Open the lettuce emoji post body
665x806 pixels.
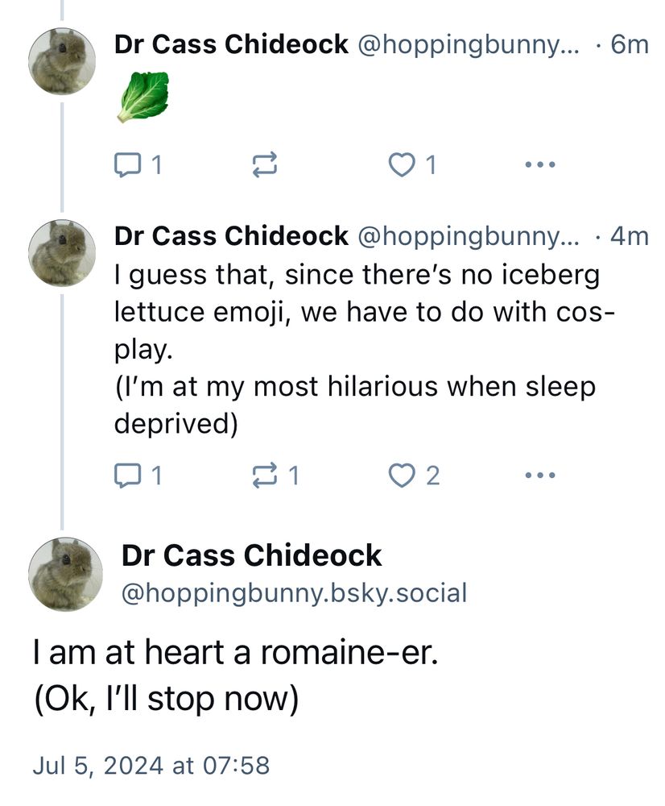(x=144, y=97)
